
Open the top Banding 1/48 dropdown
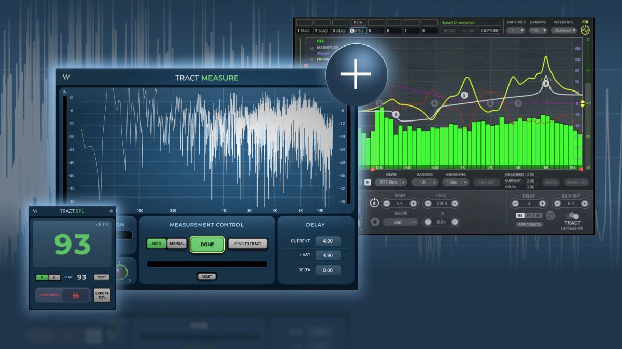538,31
